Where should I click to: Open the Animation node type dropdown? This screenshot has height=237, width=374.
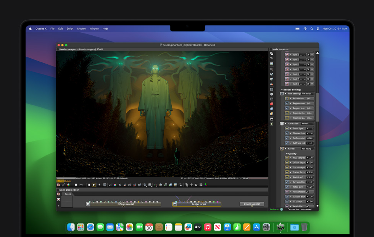click(308, 124)
